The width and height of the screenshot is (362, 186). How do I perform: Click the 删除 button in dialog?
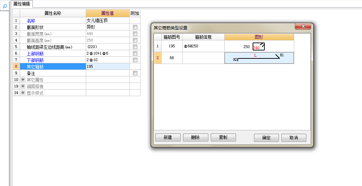tap(196, 138)
